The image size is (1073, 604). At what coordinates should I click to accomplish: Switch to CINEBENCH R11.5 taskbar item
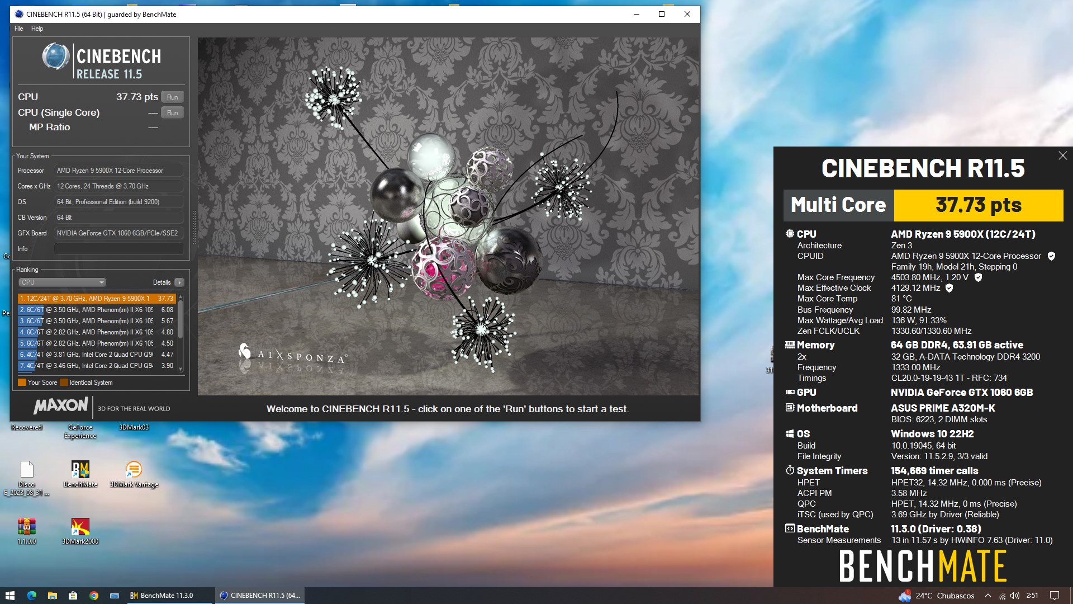[259, 596]
